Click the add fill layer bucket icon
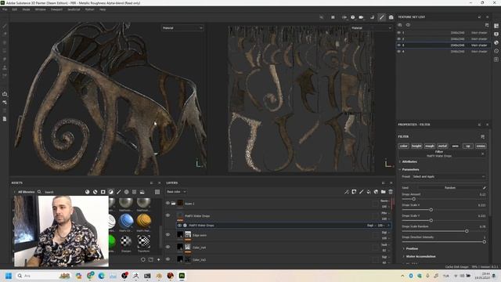 point(369,192)
